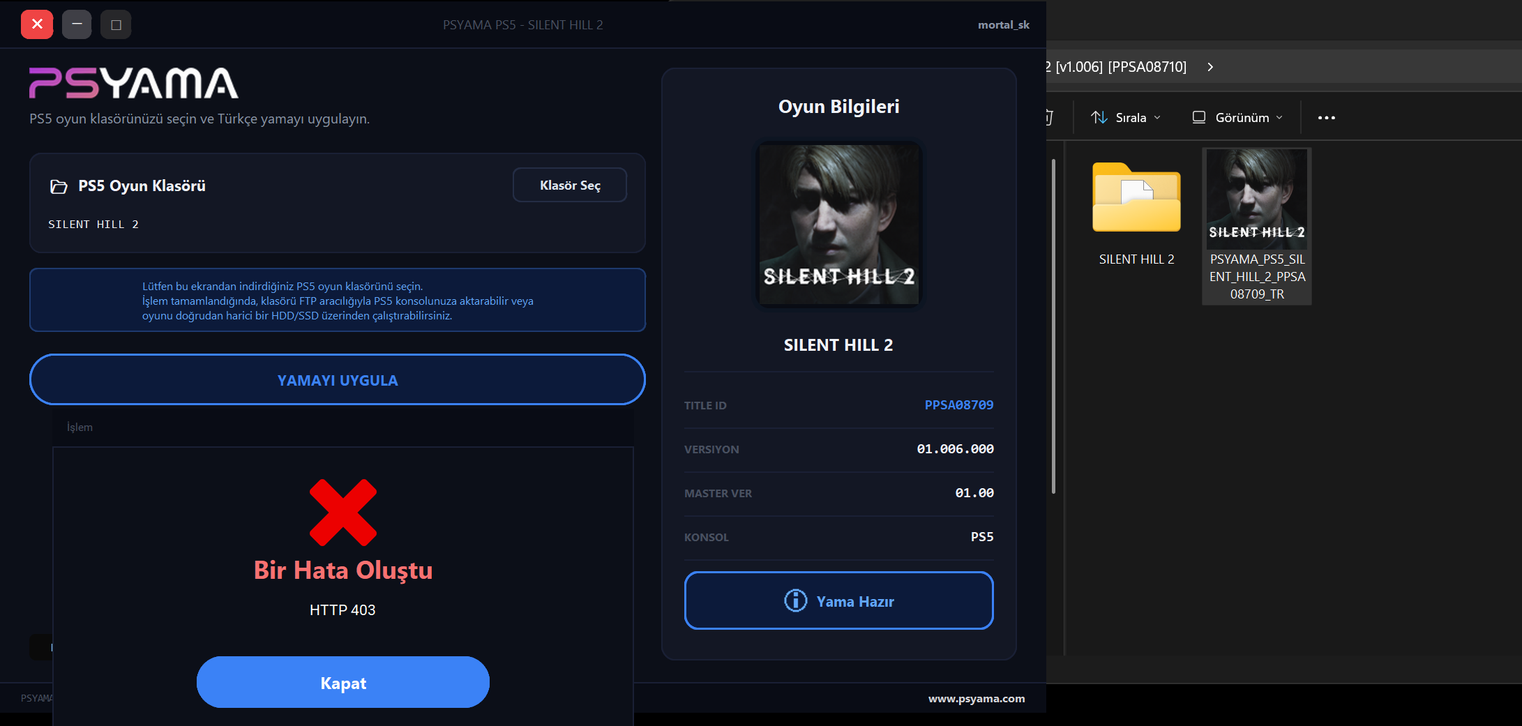Click the Yama Hazır status button
The height and width of the screenshot is (726, 1522).
[x=839, y=600]
